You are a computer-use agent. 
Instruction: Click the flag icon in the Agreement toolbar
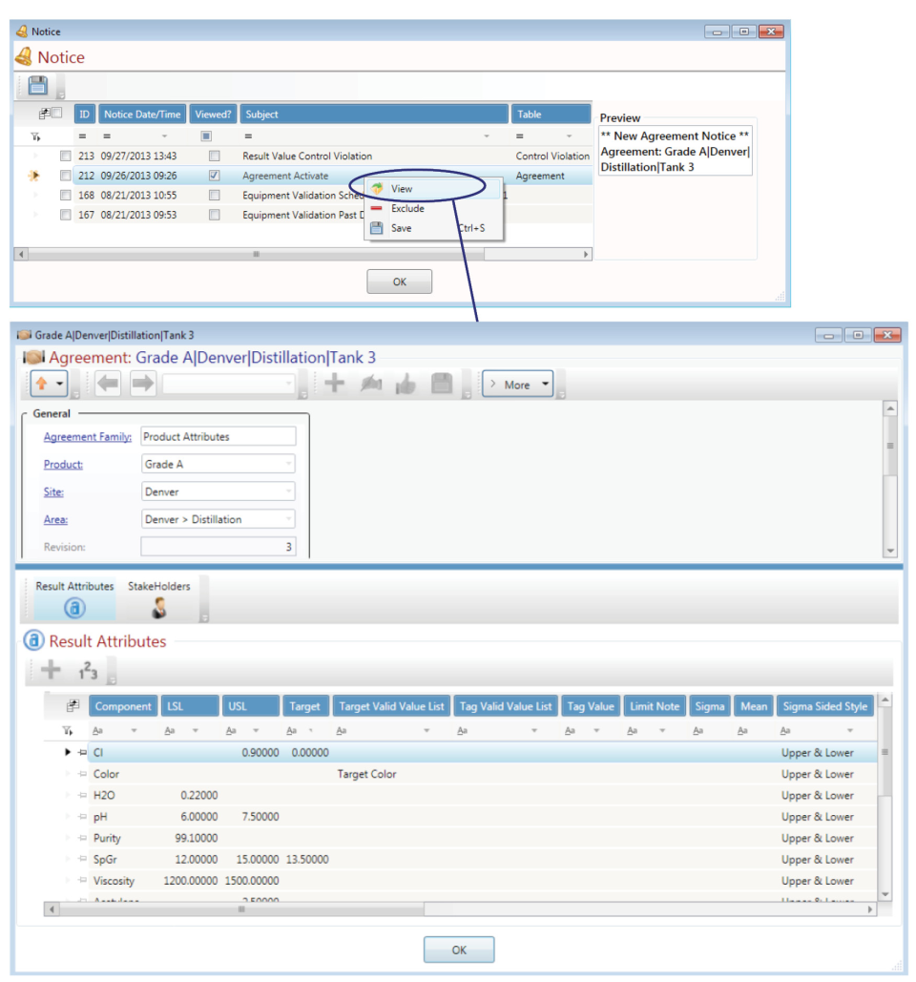[370, 383]
